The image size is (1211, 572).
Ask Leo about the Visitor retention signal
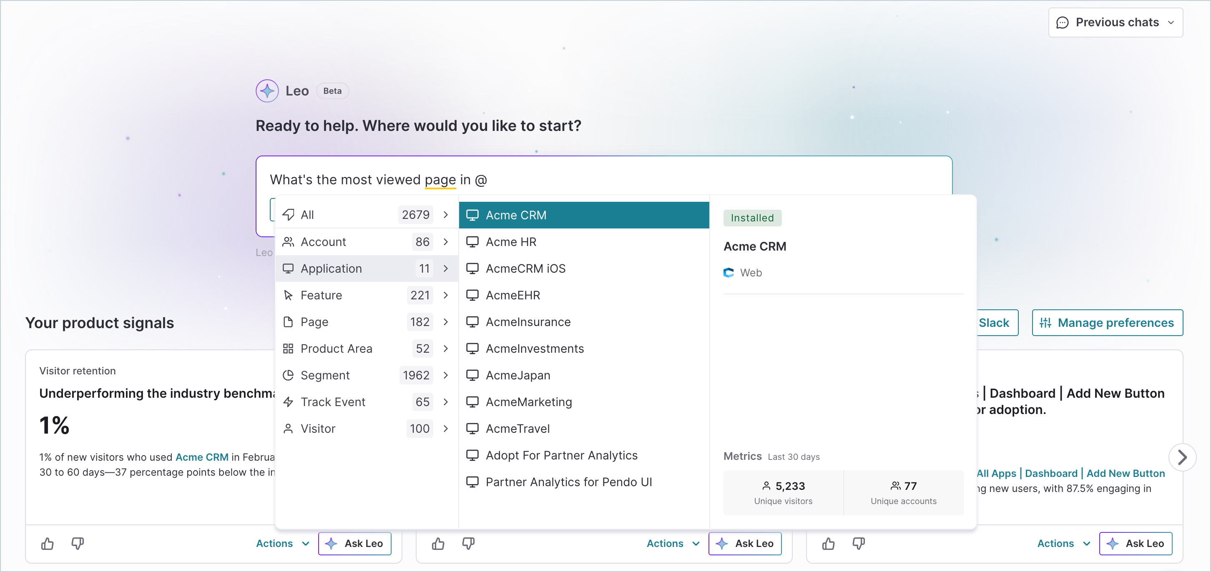click(x=354, y=543)
